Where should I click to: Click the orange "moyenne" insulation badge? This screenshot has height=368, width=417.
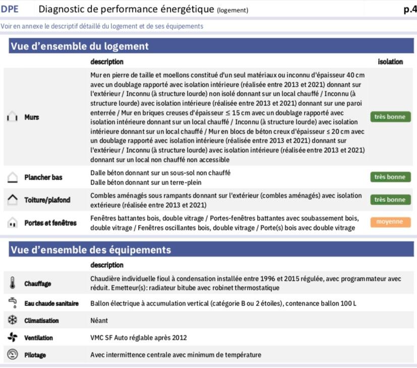click(390, 222)
